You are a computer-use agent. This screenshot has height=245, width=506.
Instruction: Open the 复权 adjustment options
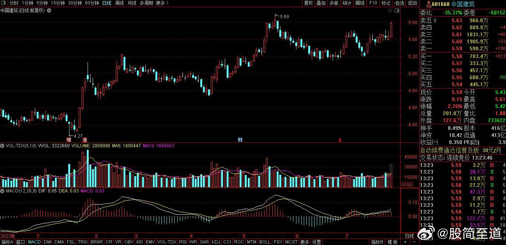(x=308, y=3)
